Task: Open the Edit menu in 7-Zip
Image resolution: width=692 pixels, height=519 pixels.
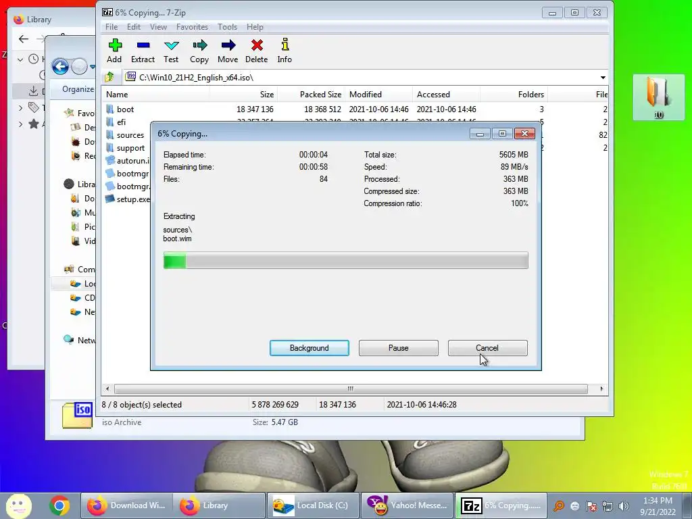Action: tap(134, 27)
